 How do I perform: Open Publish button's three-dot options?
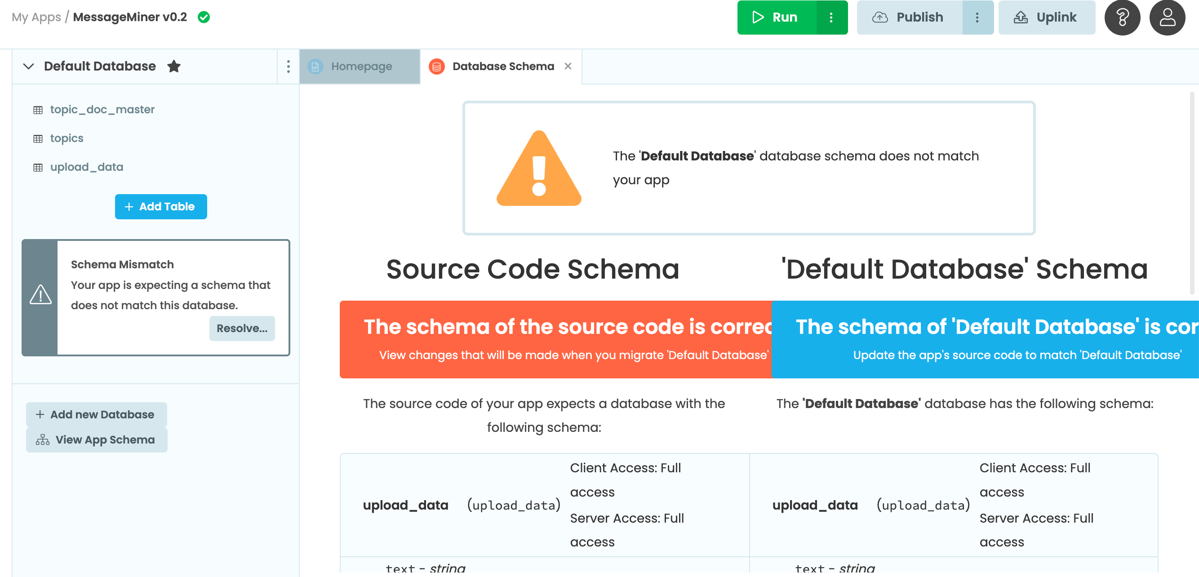click(x=977, y=18)
